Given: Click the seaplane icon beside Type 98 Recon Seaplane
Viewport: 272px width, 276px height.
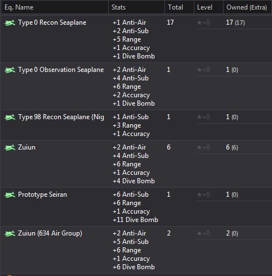Looking at the screenshot, I should click(x=10, y=117).
